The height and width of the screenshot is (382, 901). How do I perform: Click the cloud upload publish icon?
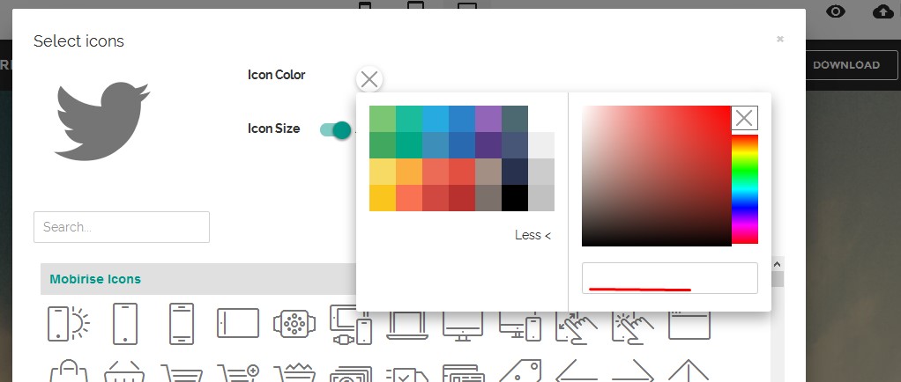click(x=882, y=12)
